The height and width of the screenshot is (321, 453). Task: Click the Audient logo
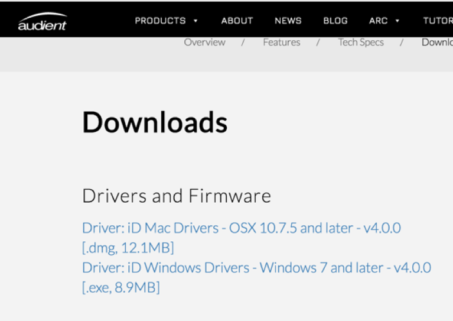click(43, 22)
